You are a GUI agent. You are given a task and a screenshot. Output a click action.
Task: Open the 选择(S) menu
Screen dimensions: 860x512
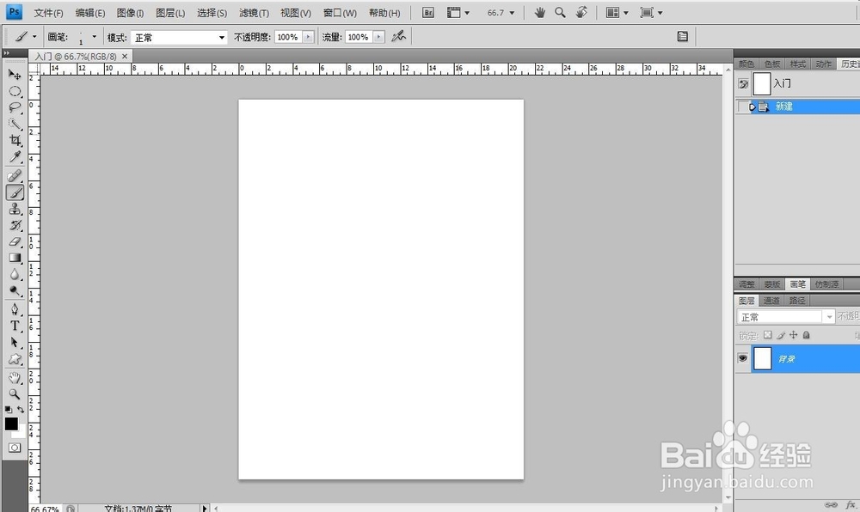coord(212,13)
